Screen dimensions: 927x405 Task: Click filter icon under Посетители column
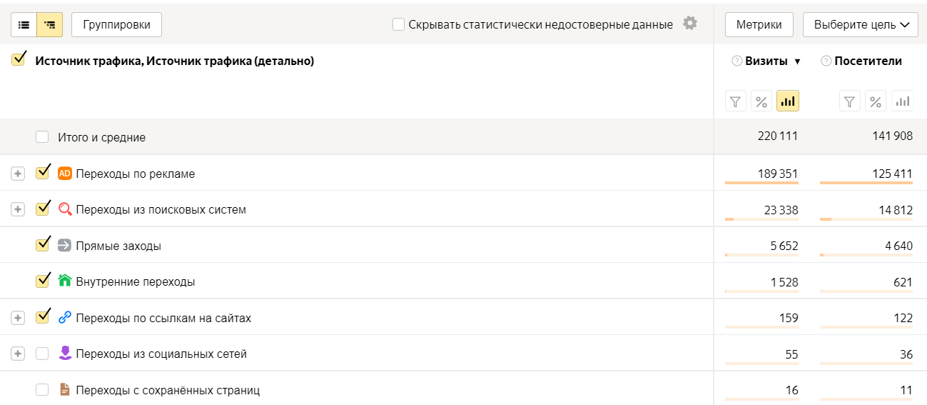tap(849, 101)
